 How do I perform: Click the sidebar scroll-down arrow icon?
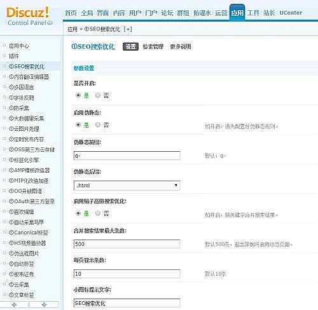pyautogui.click(x=44, y=305)
